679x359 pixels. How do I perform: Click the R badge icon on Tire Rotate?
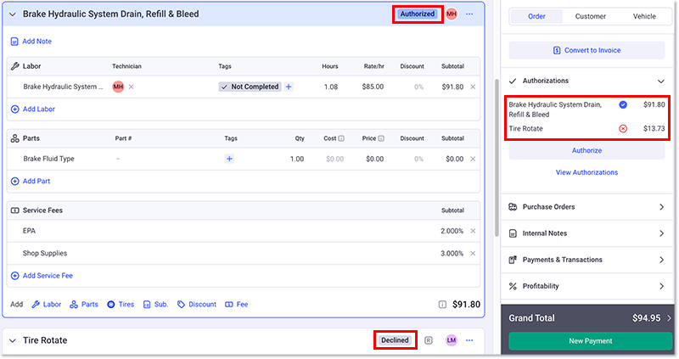tap(429, 340)
